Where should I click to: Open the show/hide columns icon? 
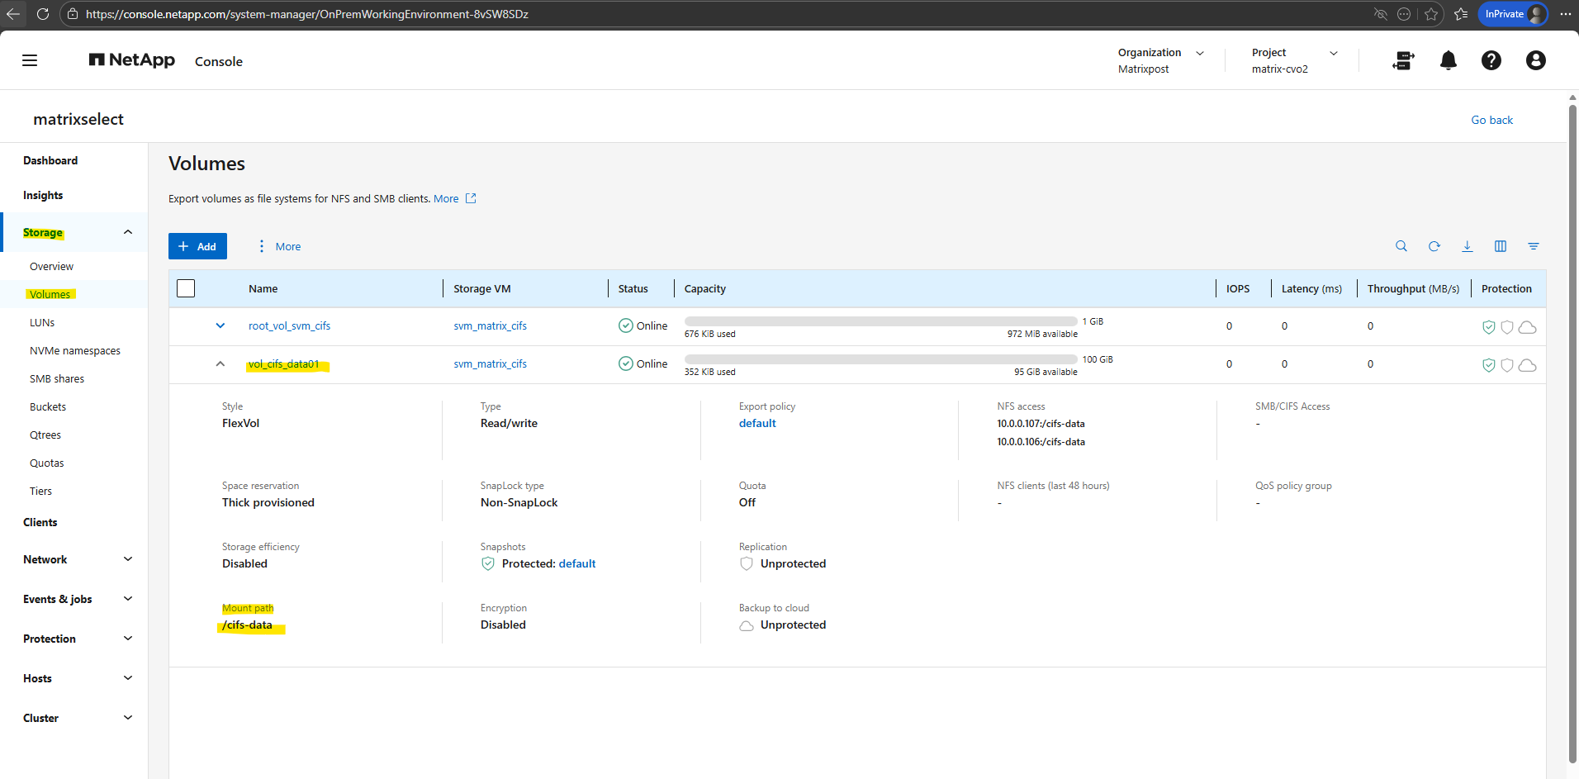[x=1500, y=246]
